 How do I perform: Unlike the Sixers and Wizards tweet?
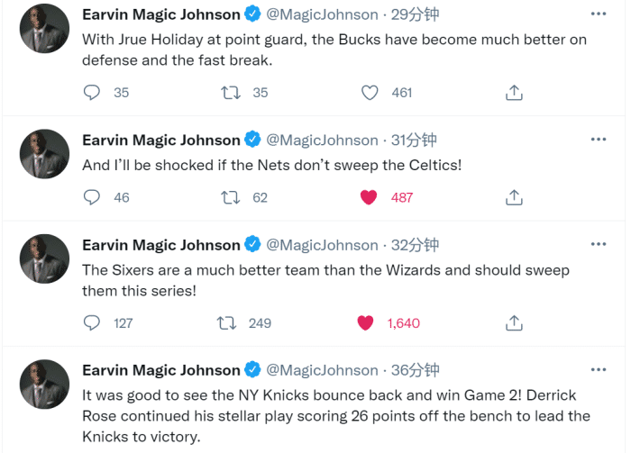[x=365, y=322]
